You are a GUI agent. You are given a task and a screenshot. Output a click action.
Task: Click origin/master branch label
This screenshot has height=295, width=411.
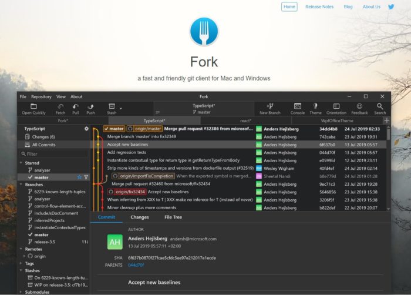click(x=144, y=129)
